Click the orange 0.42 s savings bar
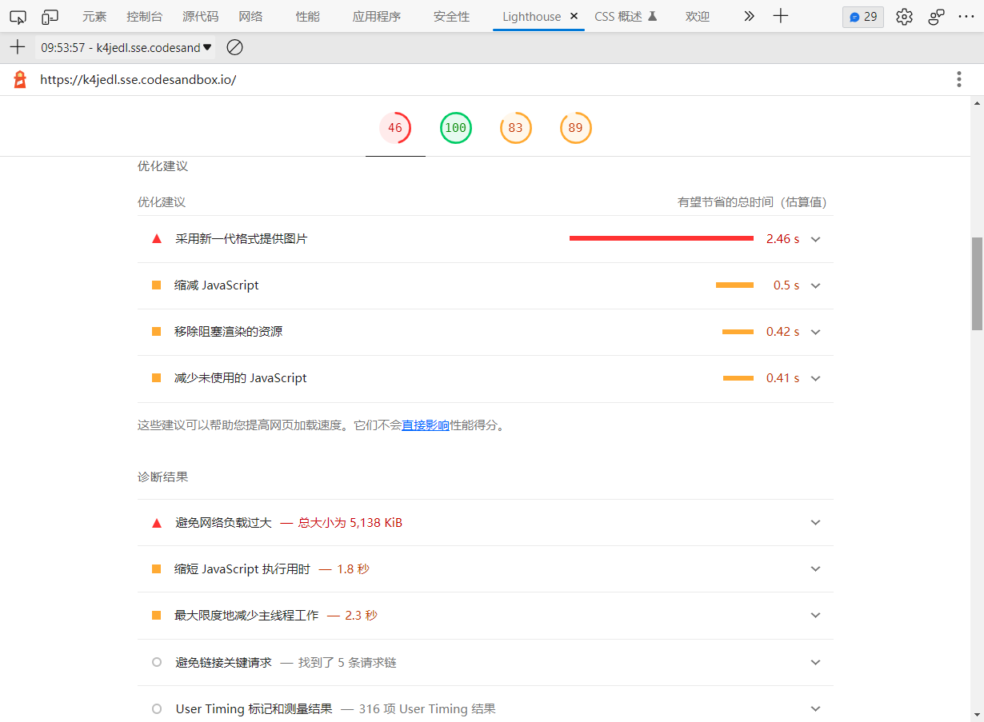This screenshot has width=984, height=722. [738, 332]
